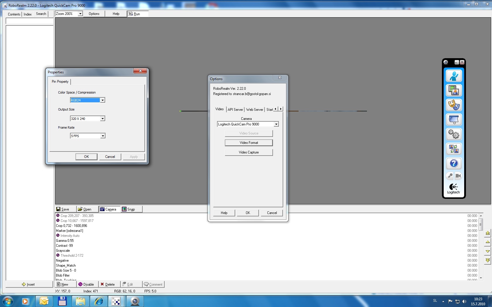Toggle the Run button
This screenshot has height=307, width=492.
(134, 14)
